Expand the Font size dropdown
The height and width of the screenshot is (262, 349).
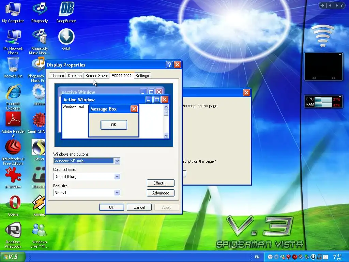pos(117,193)
